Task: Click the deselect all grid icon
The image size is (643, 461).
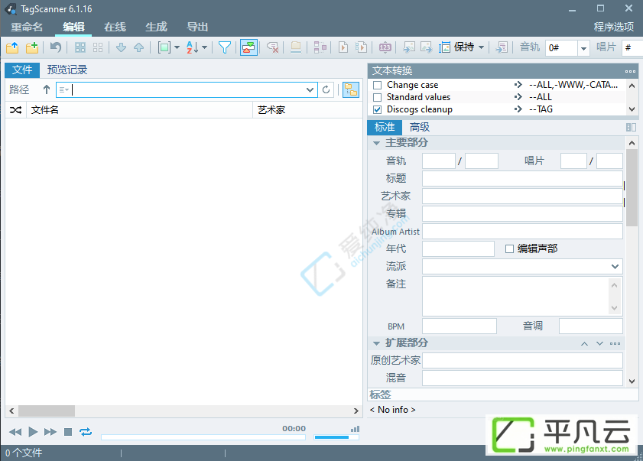Action: (98, 47)
